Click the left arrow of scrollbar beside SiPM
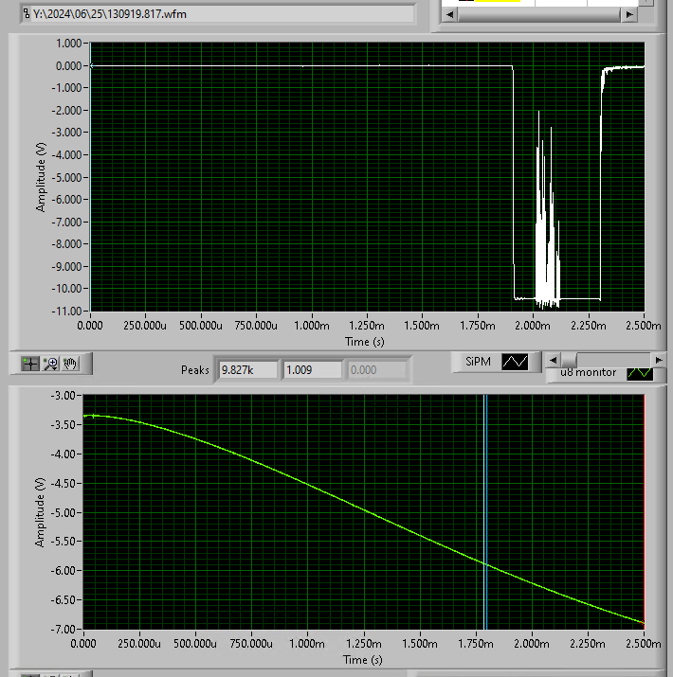Screen dimensions: 673x677 click(x=553, y=360)
